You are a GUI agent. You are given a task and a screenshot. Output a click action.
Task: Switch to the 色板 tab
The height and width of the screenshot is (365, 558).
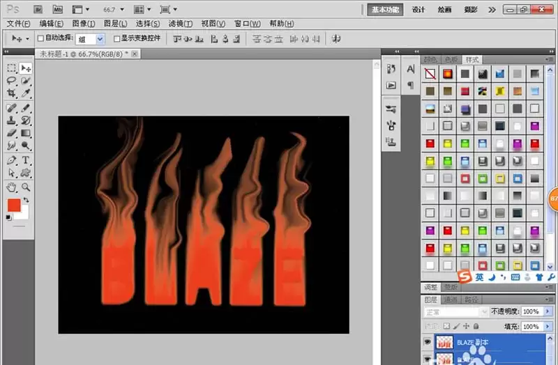click(x=451, y=59)
